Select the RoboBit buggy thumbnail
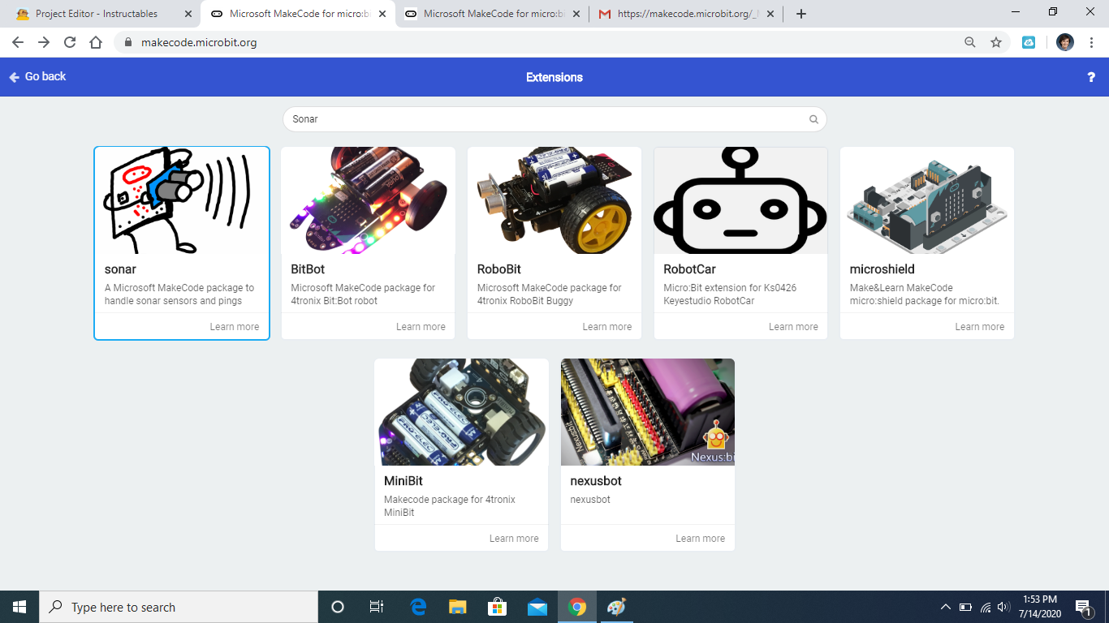 [554, 200]
